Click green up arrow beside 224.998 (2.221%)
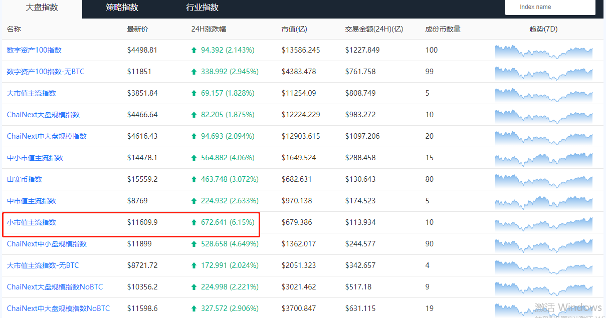The image size is (606, 318). pos(194,287)
